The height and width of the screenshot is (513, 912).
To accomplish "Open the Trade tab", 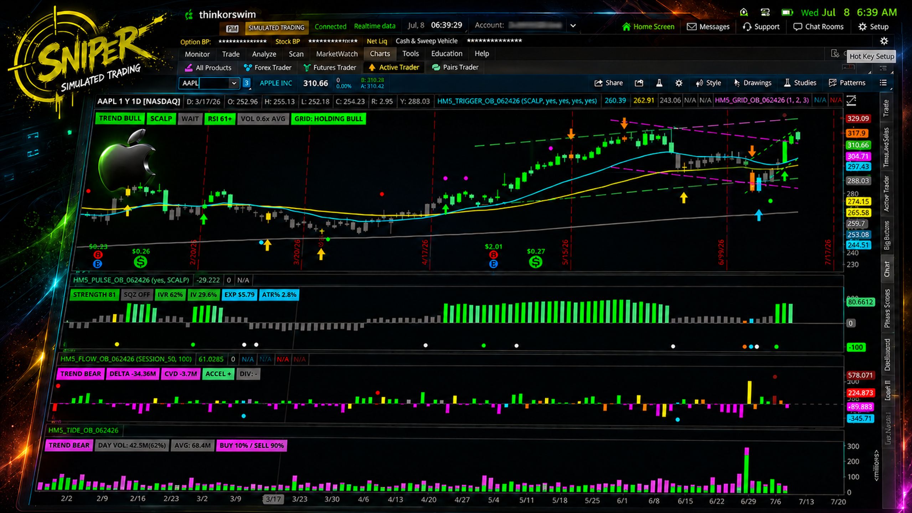I will point(231,54).
